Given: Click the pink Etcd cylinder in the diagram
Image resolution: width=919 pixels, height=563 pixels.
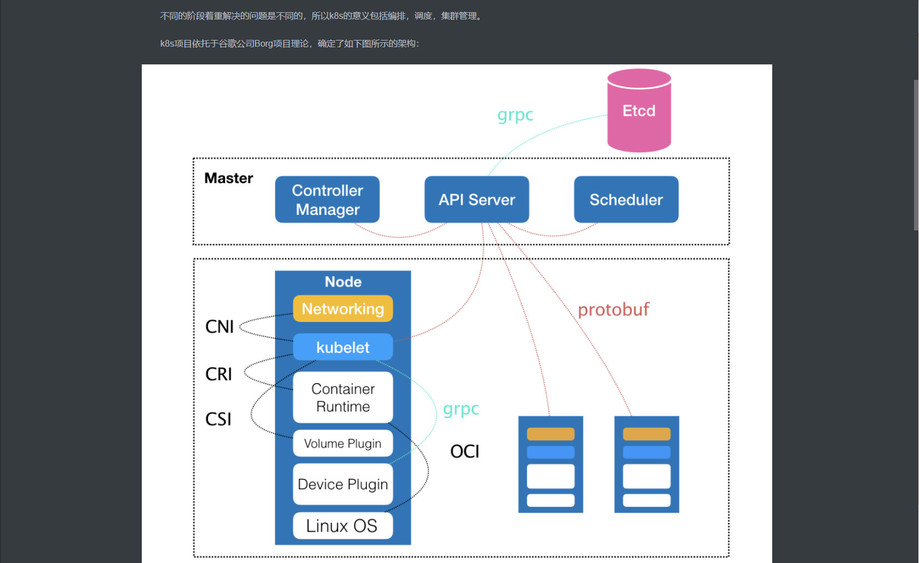Looking at the screenshot, I should (639, 110).
